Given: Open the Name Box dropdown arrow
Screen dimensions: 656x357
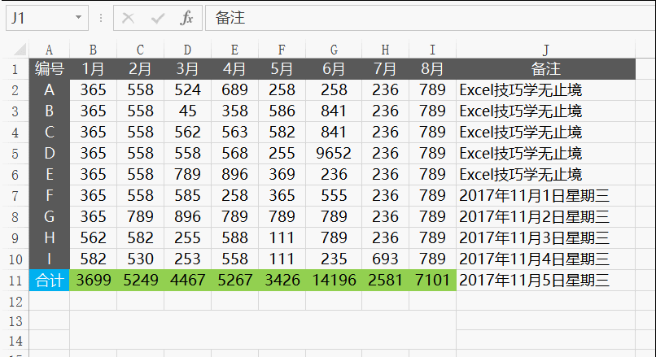Looking at the screenshot, I should coord(78,18).
